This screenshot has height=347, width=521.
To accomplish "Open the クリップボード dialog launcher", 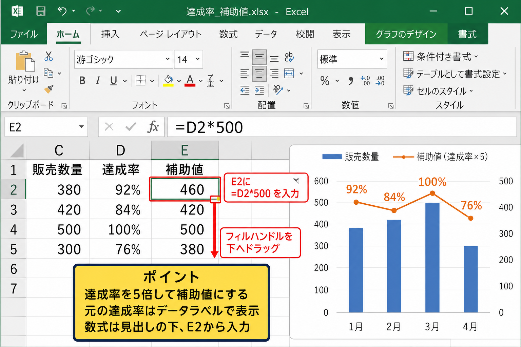I will pyautogui.click(x=64, y=106).
